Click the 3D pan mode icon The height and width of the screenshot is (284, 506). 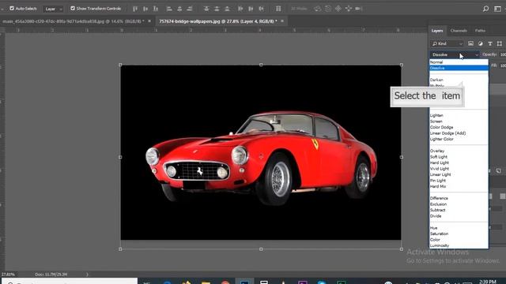pos(338,9)
